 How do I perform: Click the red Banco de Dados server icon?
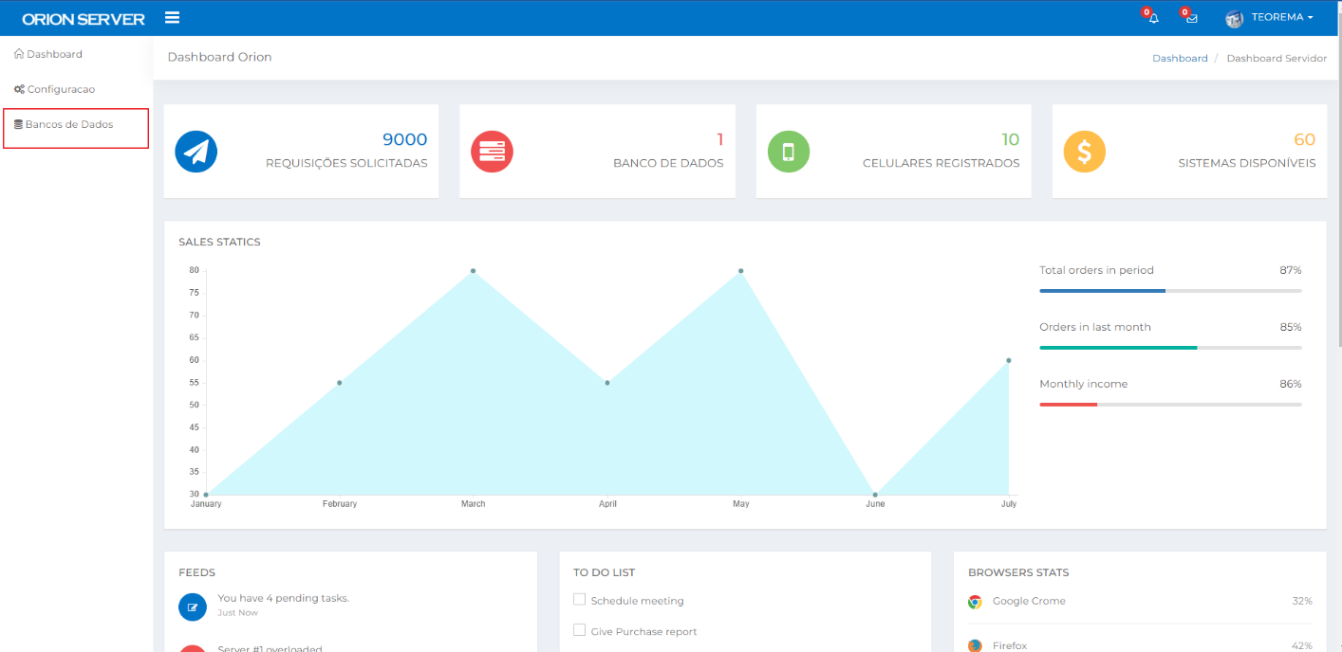coord(492,152)
